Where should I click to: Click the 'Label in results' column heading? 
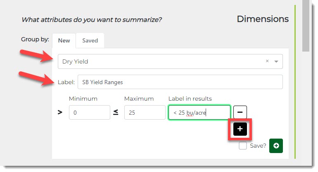[x=190, y=99]
